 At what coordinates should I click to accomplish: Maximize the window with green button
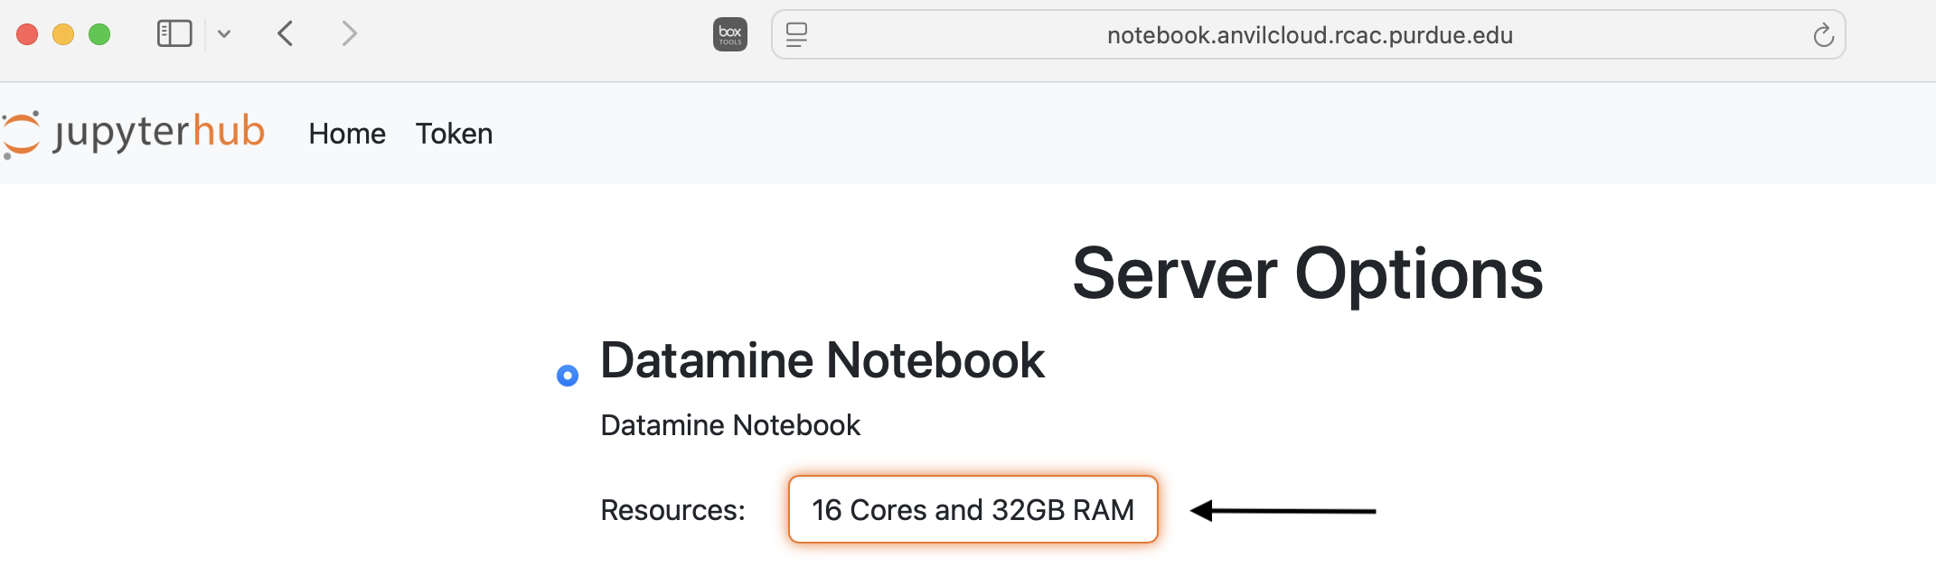[x=99, y=34]
